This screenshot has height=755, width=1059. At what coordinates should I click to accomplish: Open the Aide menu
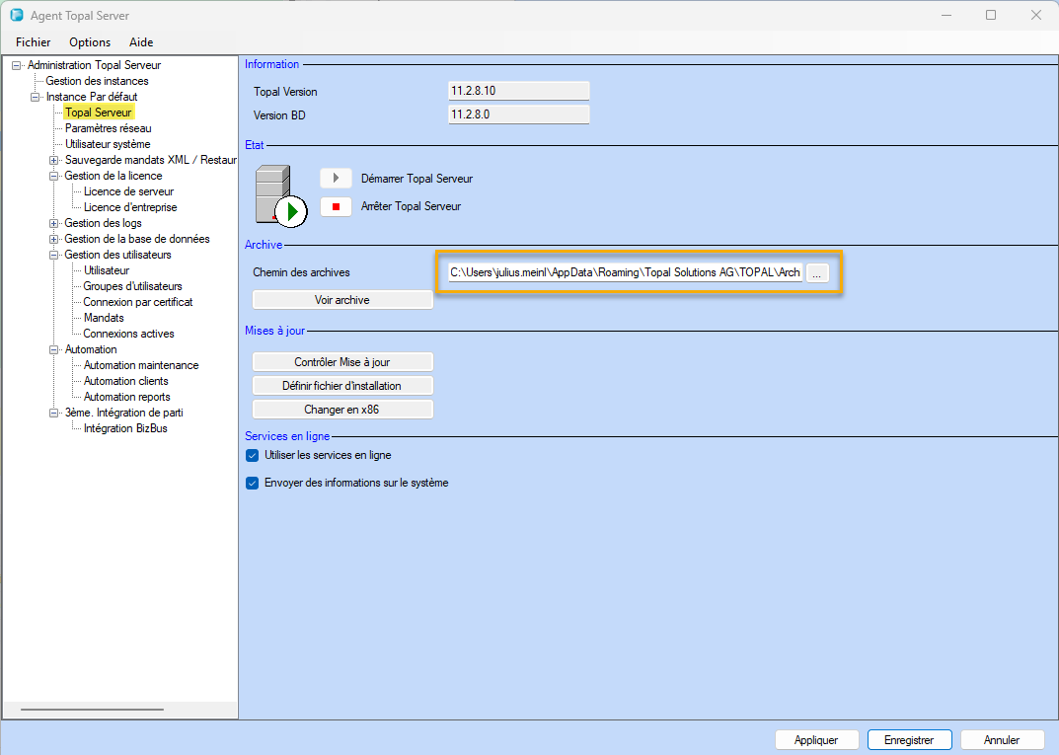click(141, 42)
